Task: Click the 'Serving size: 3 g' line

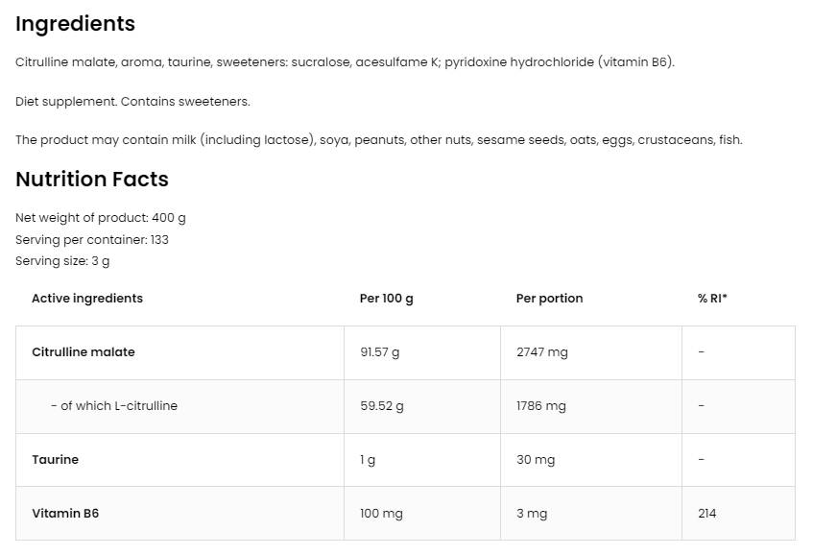Action: point(62,261)
